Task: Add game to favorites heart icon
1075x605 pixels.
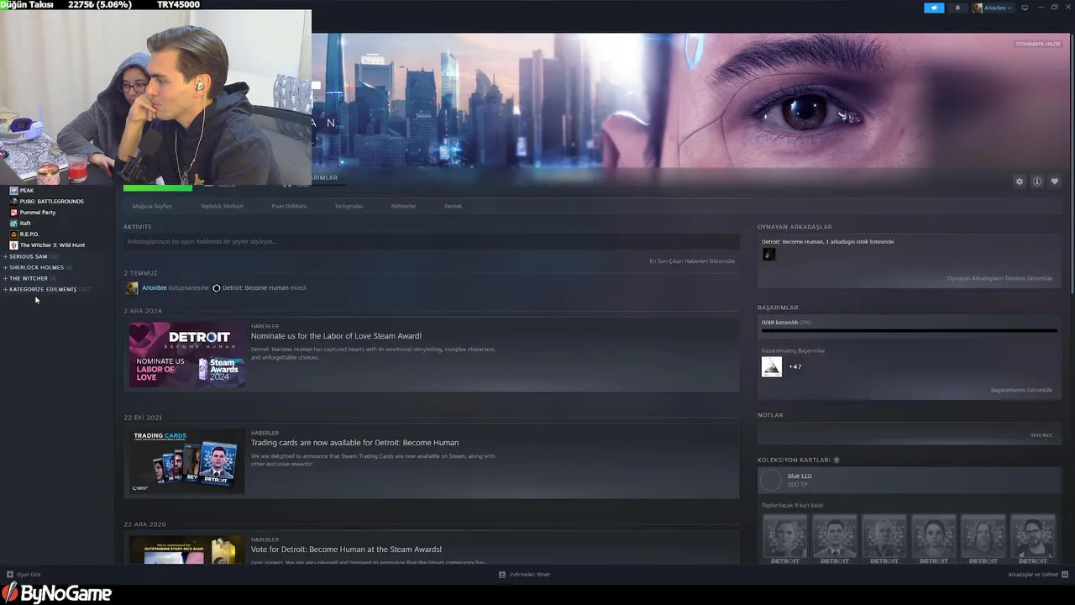Action: (1055, 181)
